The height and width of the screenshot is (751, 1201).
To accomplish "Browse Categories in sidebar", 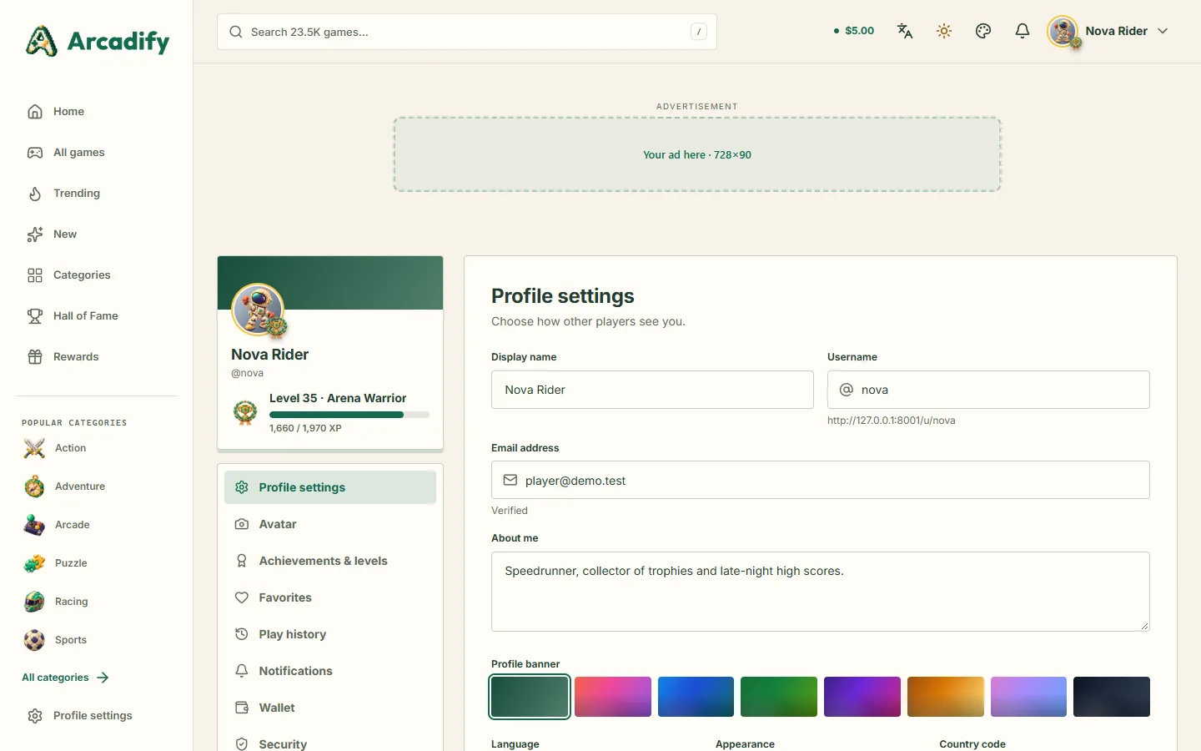I will point(97,275).
